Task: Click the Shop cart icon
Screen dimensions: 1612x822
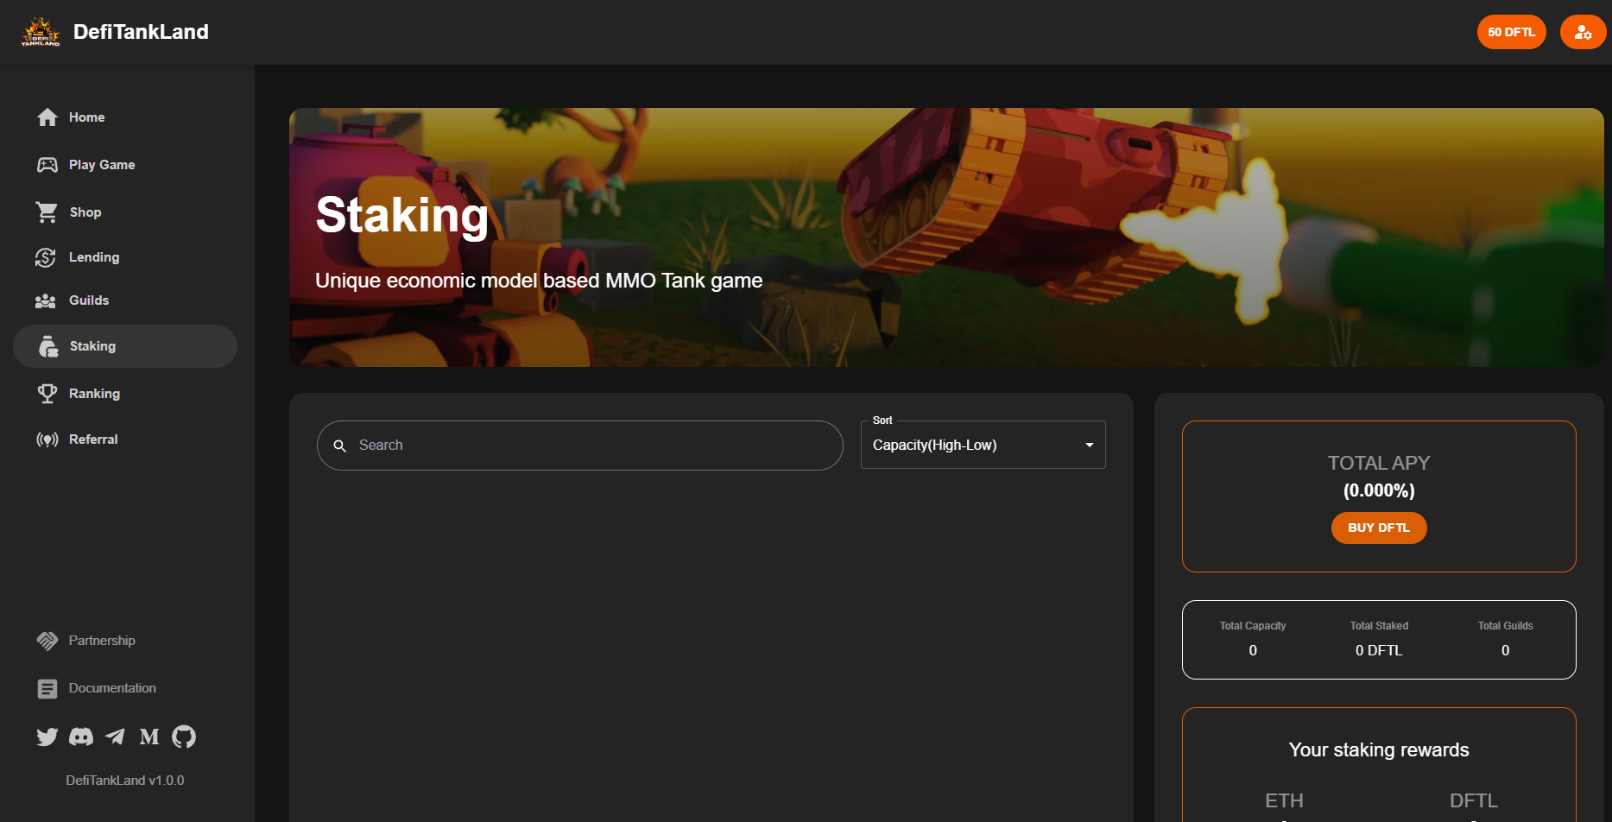Action: tap(47, 212)
